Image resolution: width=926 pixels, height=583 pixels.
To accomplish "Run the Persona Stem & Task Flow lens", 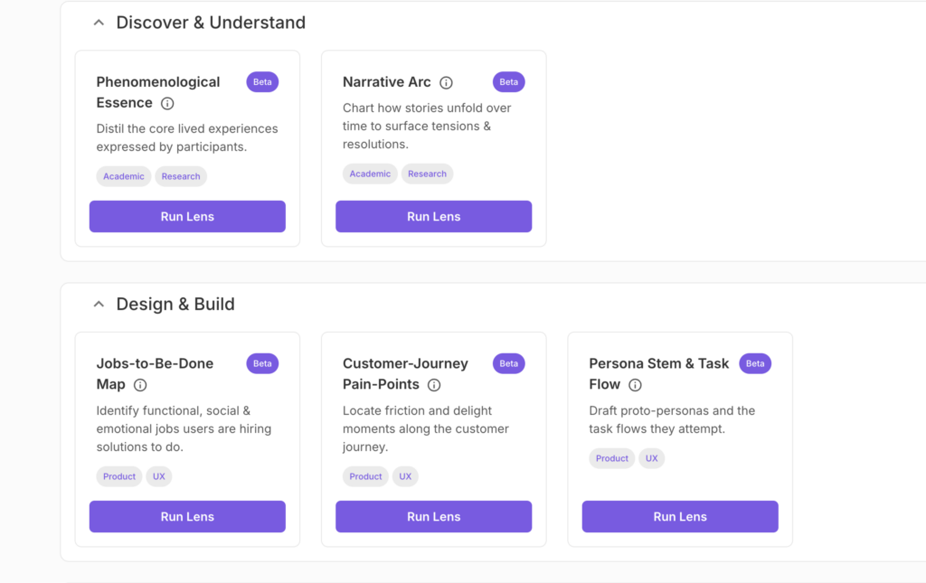I will [679, 517].
